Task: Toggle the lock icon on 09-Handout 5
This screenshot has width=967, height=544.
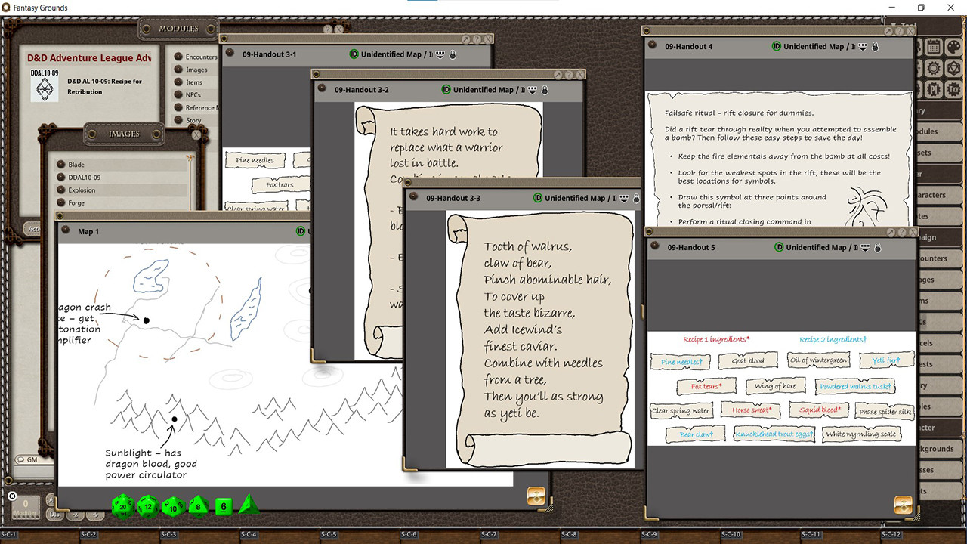Action: pyautogui.click(x=877, y=248)
